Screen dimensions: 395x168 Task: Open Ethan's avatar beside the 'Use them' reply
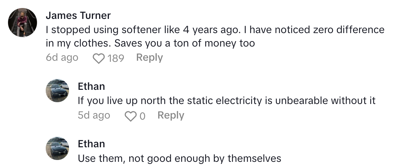click(x=57, y=148)
